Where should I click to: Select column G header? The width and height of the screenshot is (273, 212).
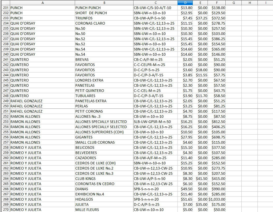point(233,3)
